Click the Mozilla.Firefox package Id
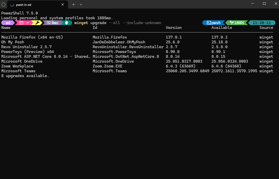The width and height of the screenshot is (279, 179). pos(110,37)
